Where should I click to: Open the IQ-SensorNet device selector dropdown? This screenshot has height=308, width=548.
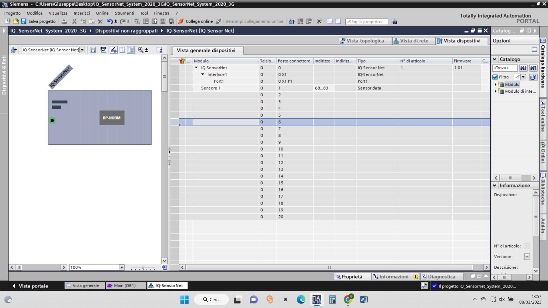click(82, 50)
